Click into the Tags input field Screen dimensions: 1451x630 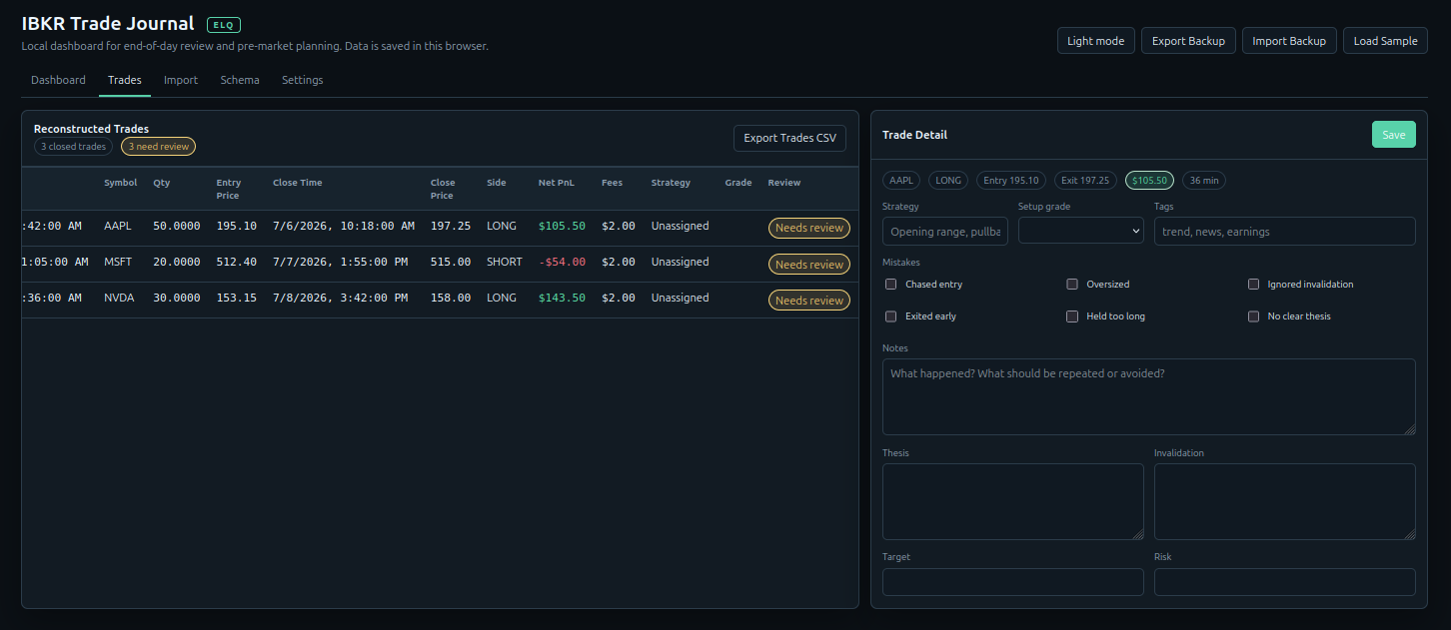coord(1285,231)
